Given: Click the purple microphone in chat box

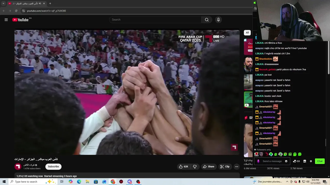Looking at the screenshot, I should coord(258,161).
